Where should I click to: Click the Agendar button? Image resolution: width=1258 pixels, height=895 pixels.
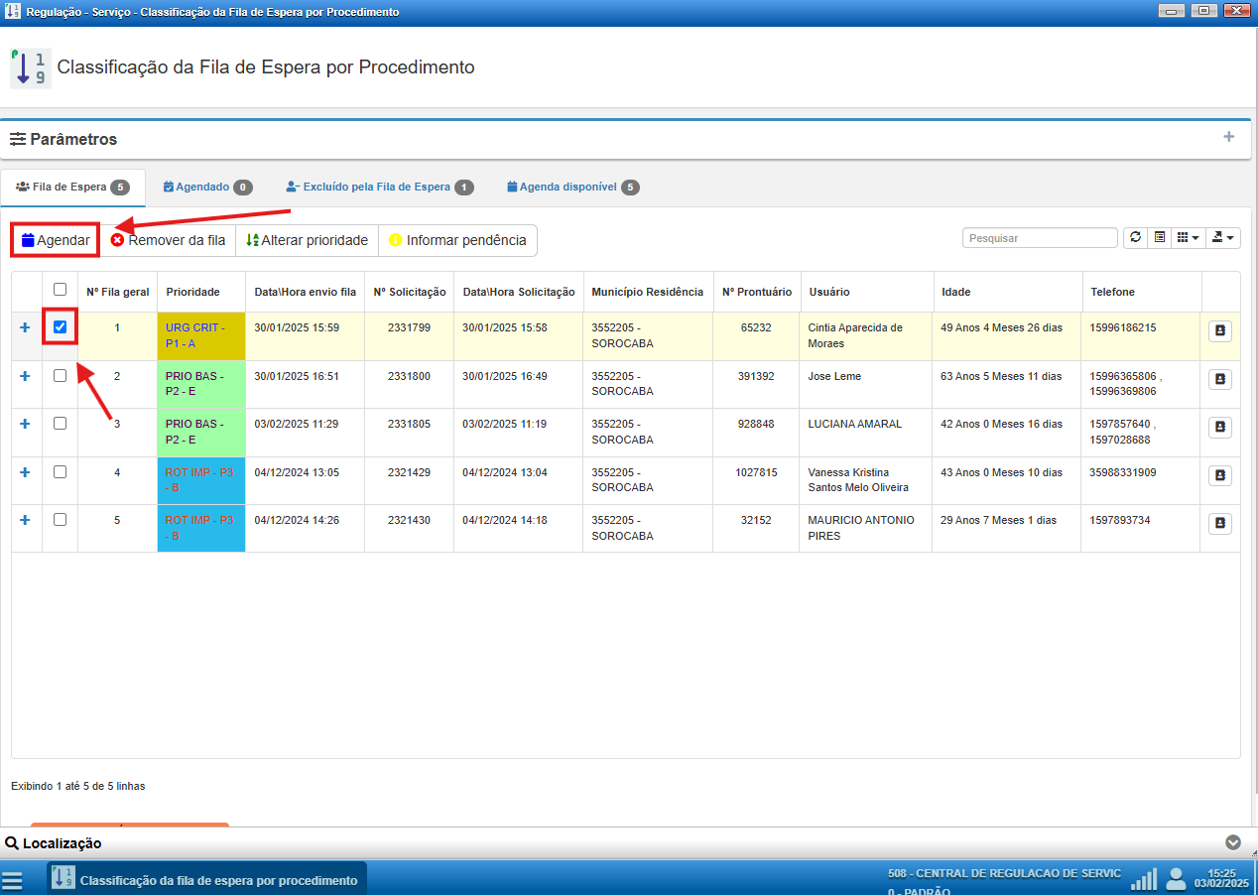(x=56, y=240)
